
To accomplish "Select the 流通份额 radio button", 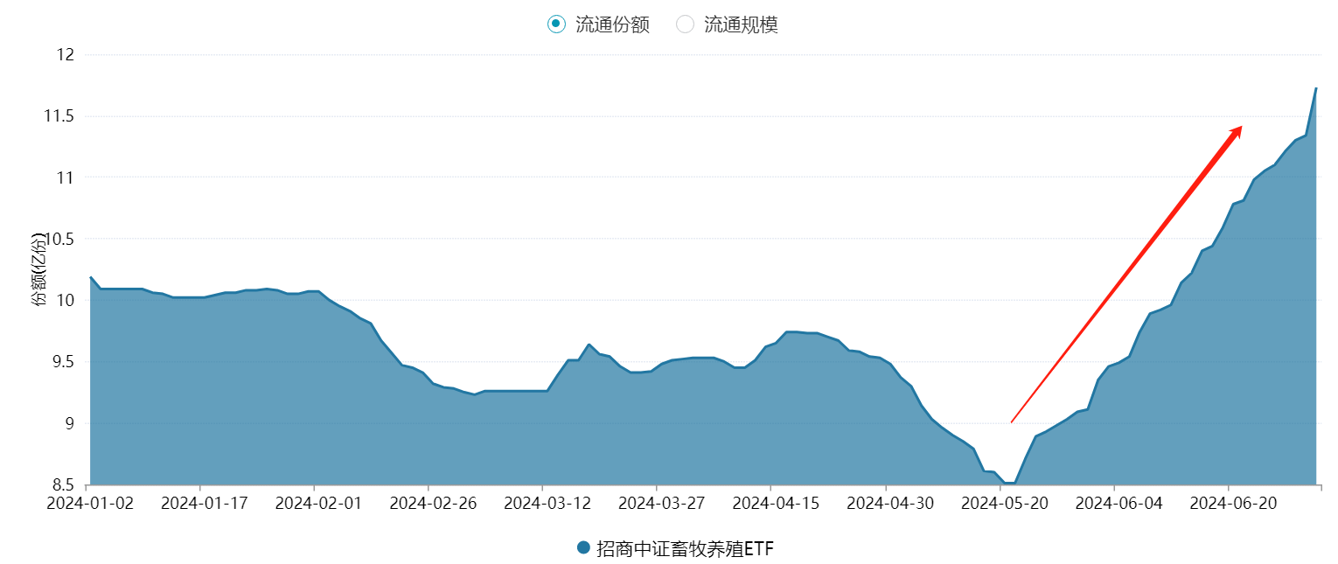I will point(556,24).
